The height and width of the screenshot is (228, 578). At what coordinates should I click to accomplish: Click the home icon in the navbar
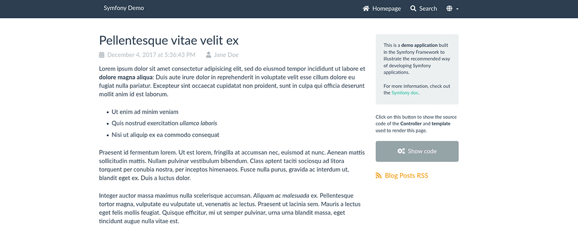click(366, 8)
